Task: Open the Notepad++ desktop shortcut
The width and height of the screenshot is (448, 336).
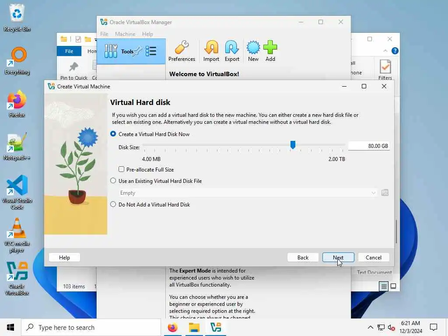Action: [17, 146]
